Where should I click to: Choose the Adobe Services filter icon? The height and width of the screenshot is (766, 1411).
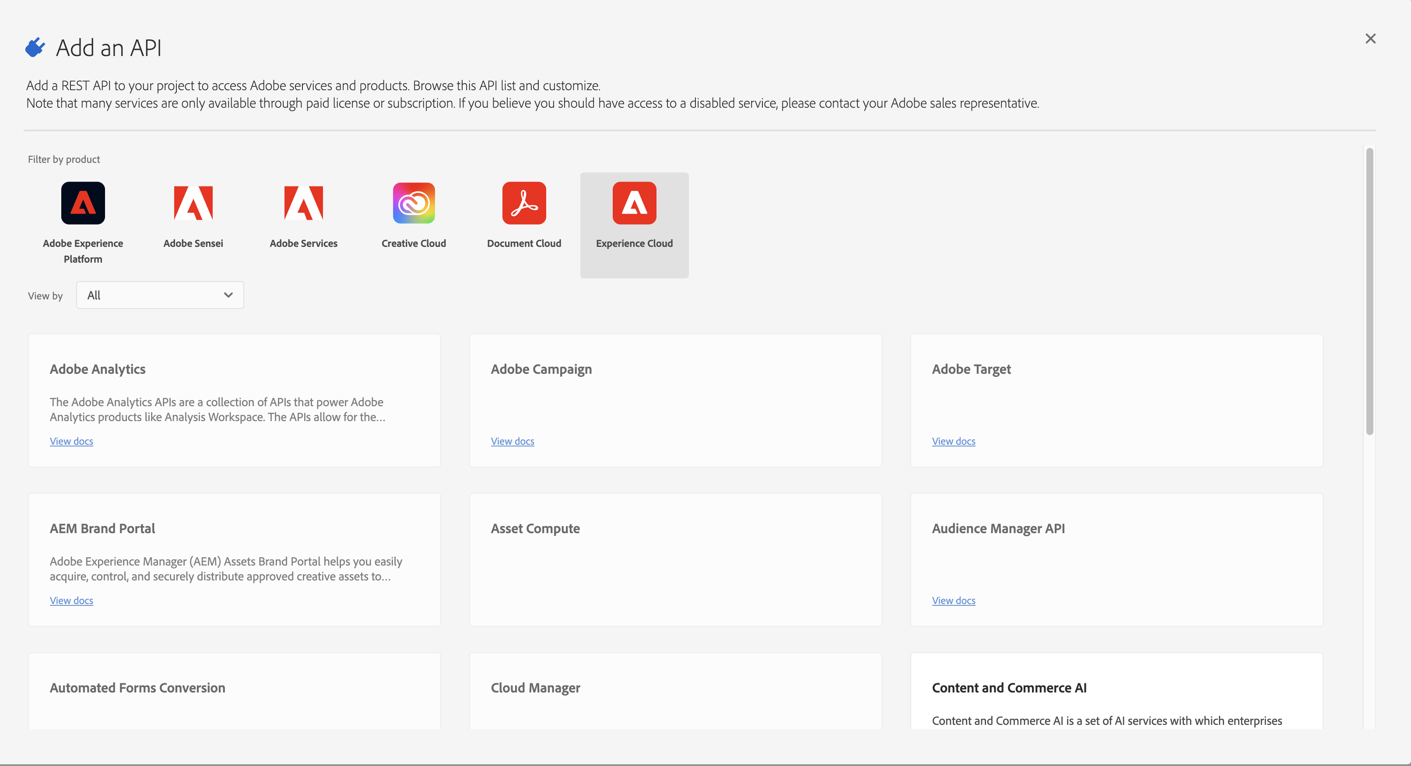pos(303,203)
